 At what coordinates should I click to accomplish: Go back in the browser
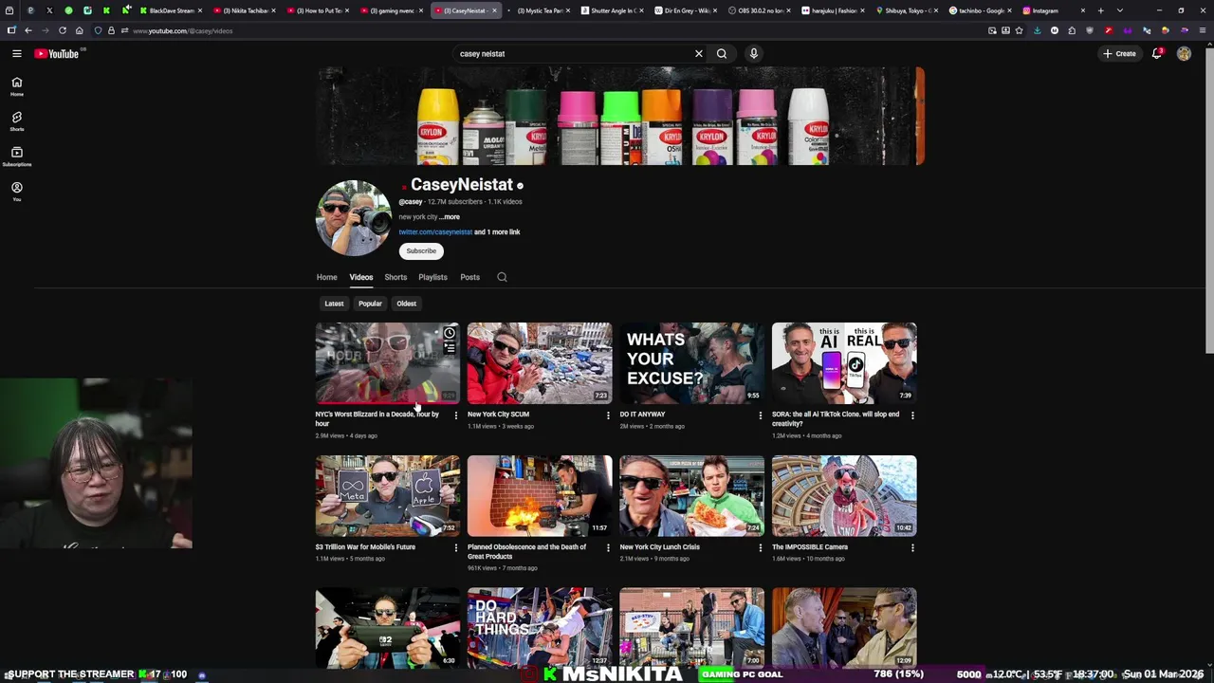click(x=28, y=30)
